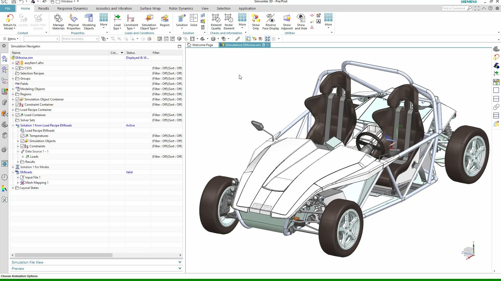Click the Solve button
Image resolution: width=501 pixels, height=281 pixels.
pyautogui.click(x=194, y=21)
